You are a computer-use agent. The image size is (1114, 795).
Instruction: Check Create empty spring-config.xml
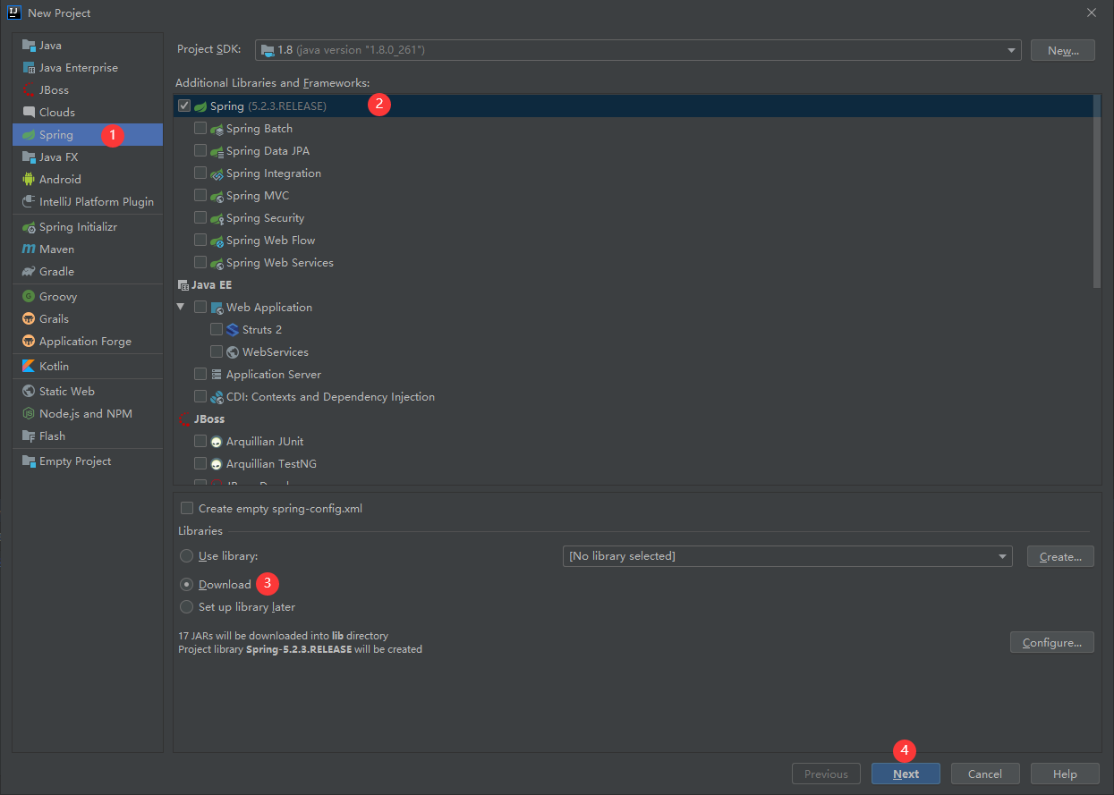pos(187,508)
